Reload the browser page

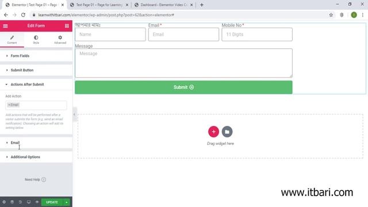click(x=23, y=15)
